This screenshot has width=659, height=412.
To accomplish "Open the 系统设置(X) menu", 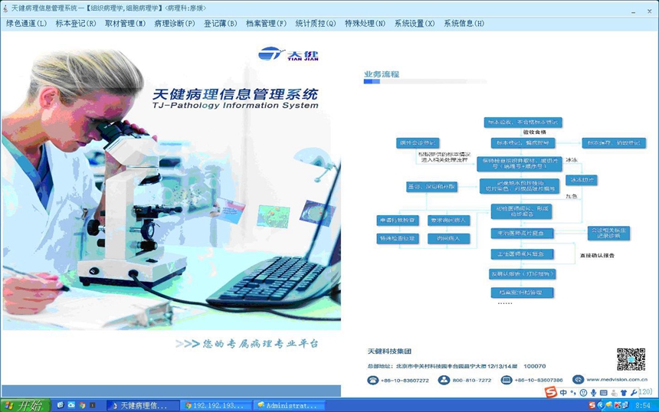I will tap(415, 24).
